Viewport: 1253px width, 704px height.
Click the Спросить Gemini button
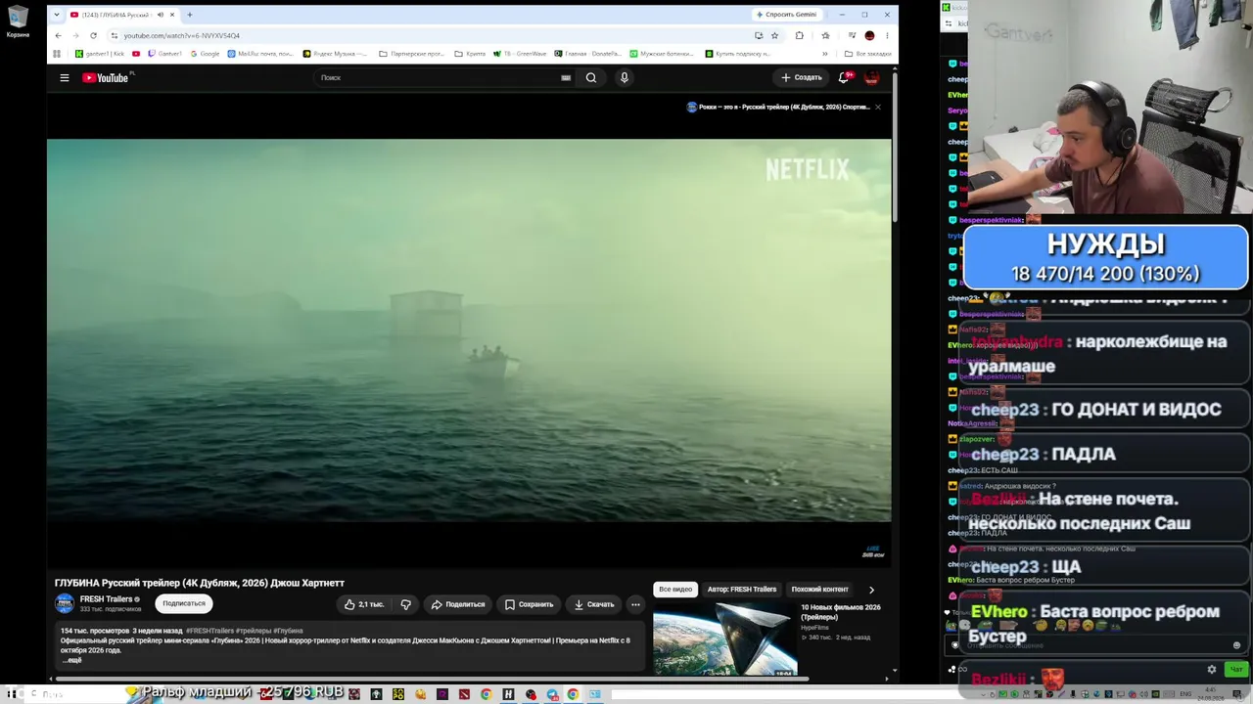[x=786, y=15]
